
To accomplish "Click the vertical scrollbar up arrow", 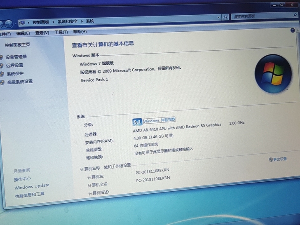I will click(298, 30).
